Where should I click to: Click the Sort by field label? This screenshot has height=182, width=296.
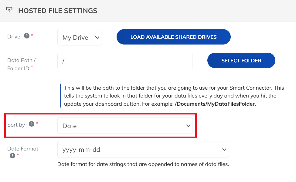click(x=16, y=125)
